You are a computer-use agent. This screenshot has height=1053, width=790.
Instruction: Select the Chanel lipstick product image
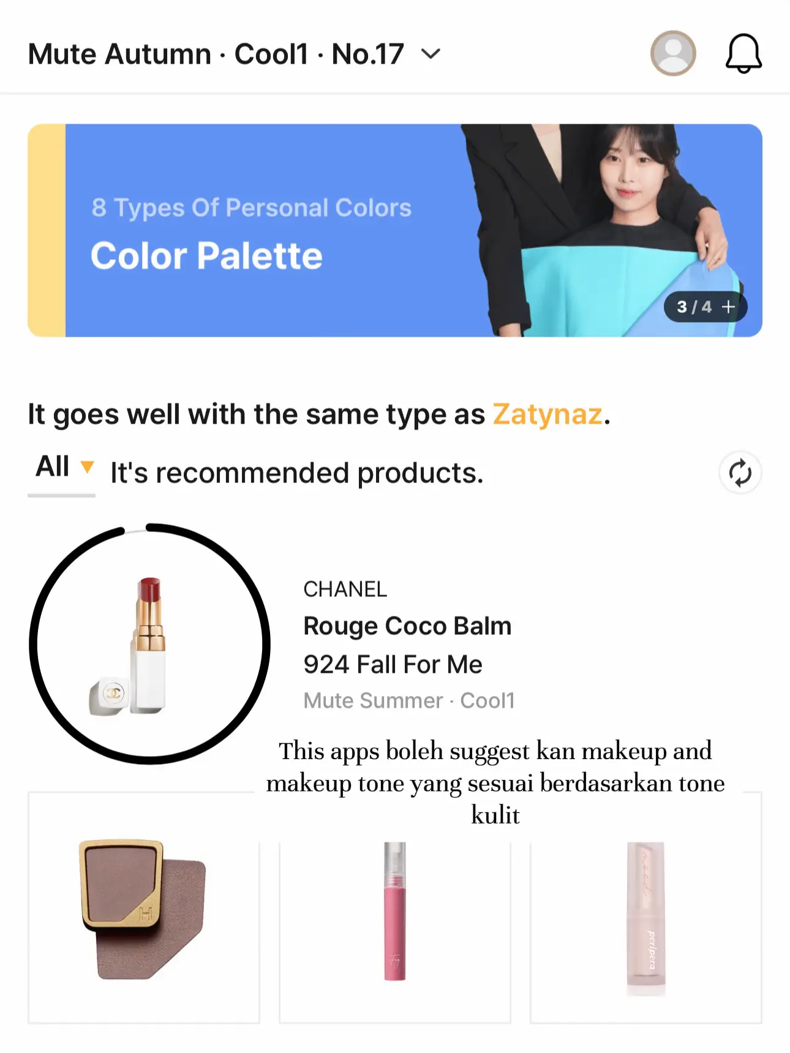point(149,644)
